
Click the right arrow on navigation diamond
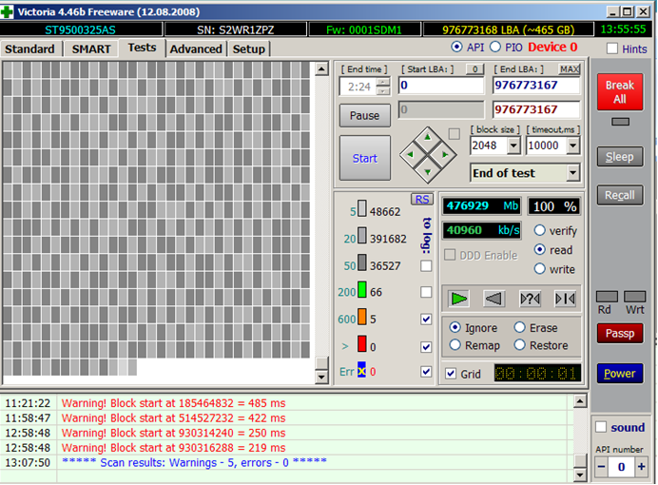point(445,155)
